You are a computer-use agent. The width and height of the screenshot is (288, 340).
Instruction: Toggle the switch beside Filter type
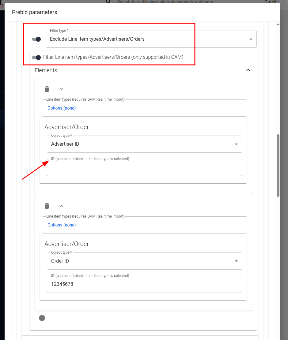click(36, 39)
